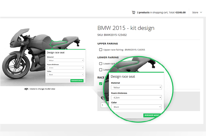Viewport: 206px width, 136px height.
Task: Tick the second checkbox under Lower Fairing
Action: (101, 70)
